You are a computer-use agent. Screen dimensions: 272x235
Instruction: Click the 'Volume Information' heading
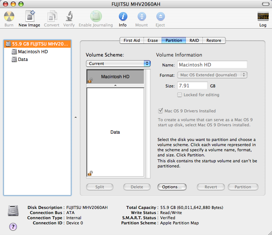[x=179, y=55]
